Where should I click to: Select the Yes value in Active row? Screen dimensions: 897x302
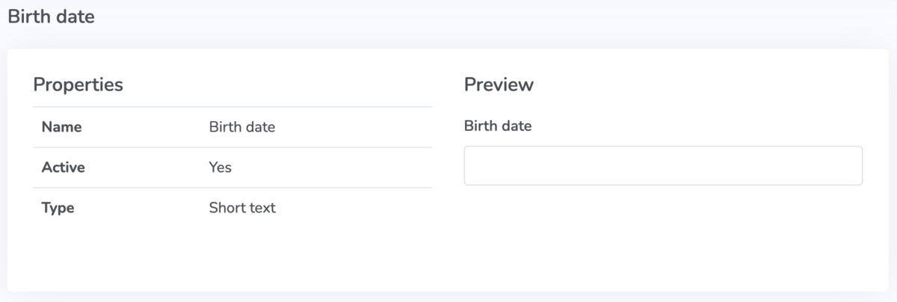[221, 167]
